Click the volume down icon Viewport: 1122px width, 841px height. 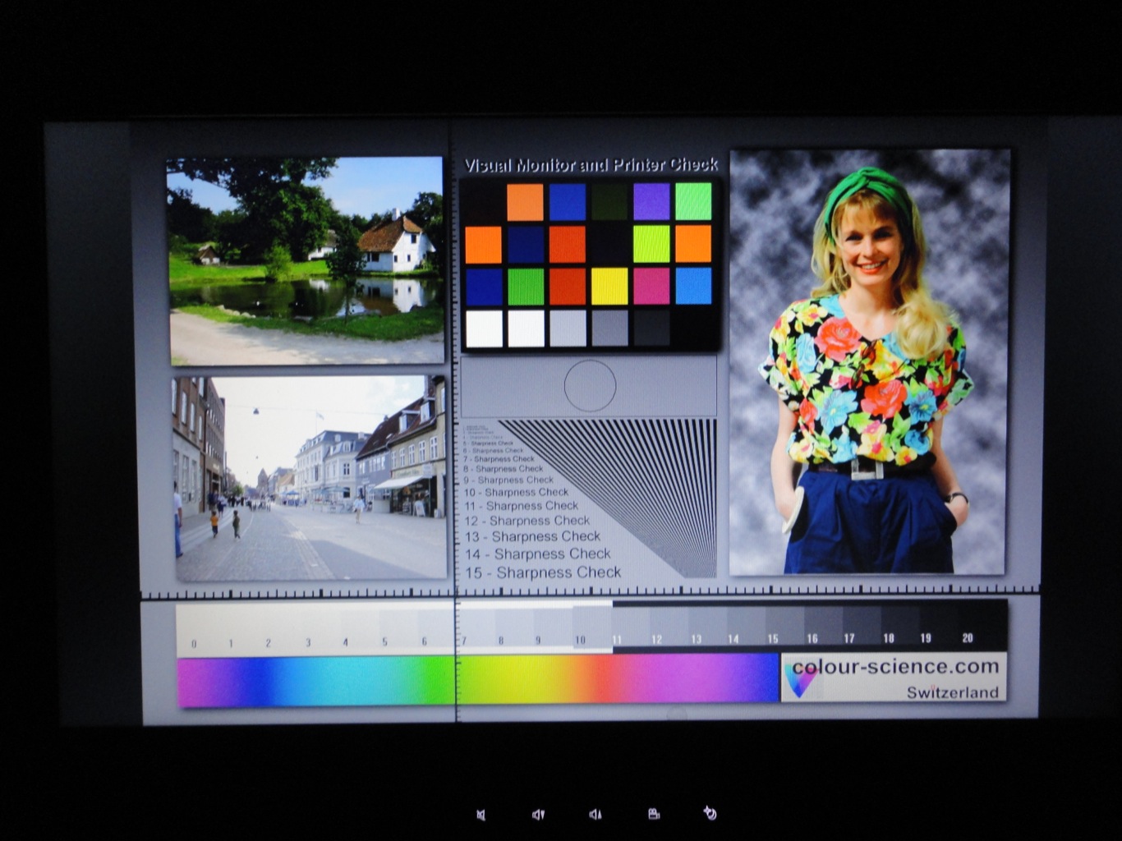click(x=538, y=813)
